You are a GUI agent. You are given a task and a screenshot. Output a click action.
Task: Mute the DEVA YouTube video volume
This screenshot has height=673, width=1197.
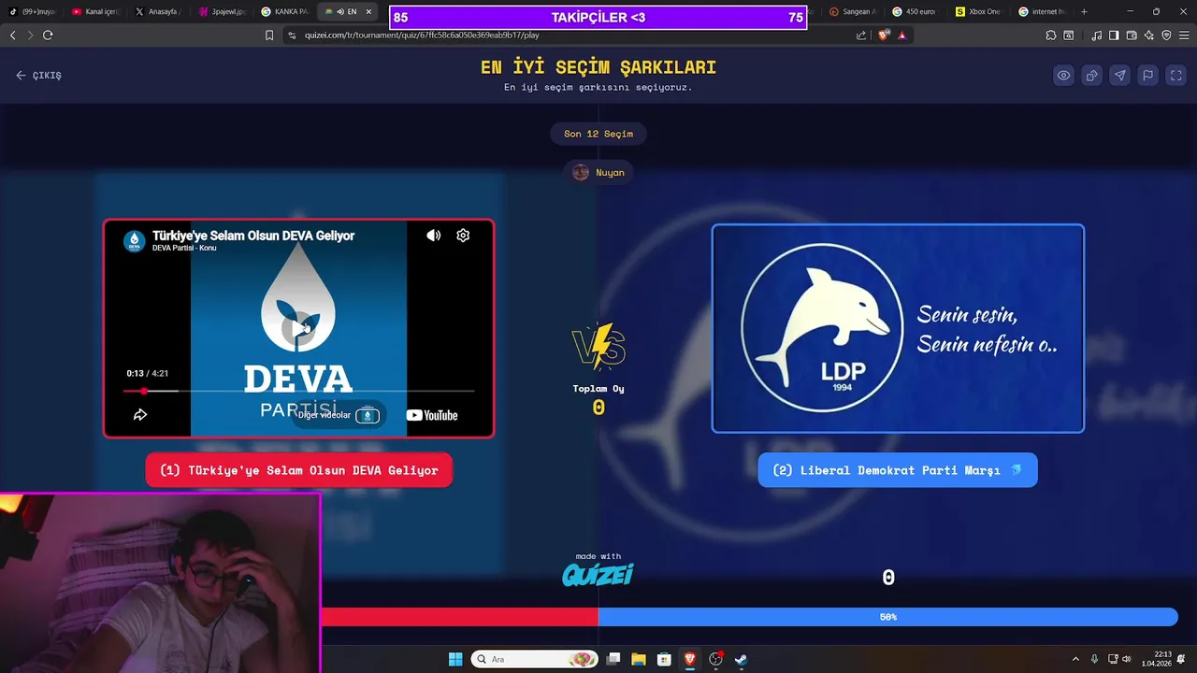(433, 236)
